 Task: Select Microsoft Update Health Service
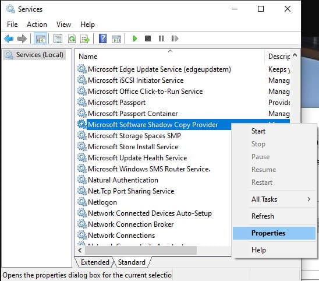click(x=137, y=158)
